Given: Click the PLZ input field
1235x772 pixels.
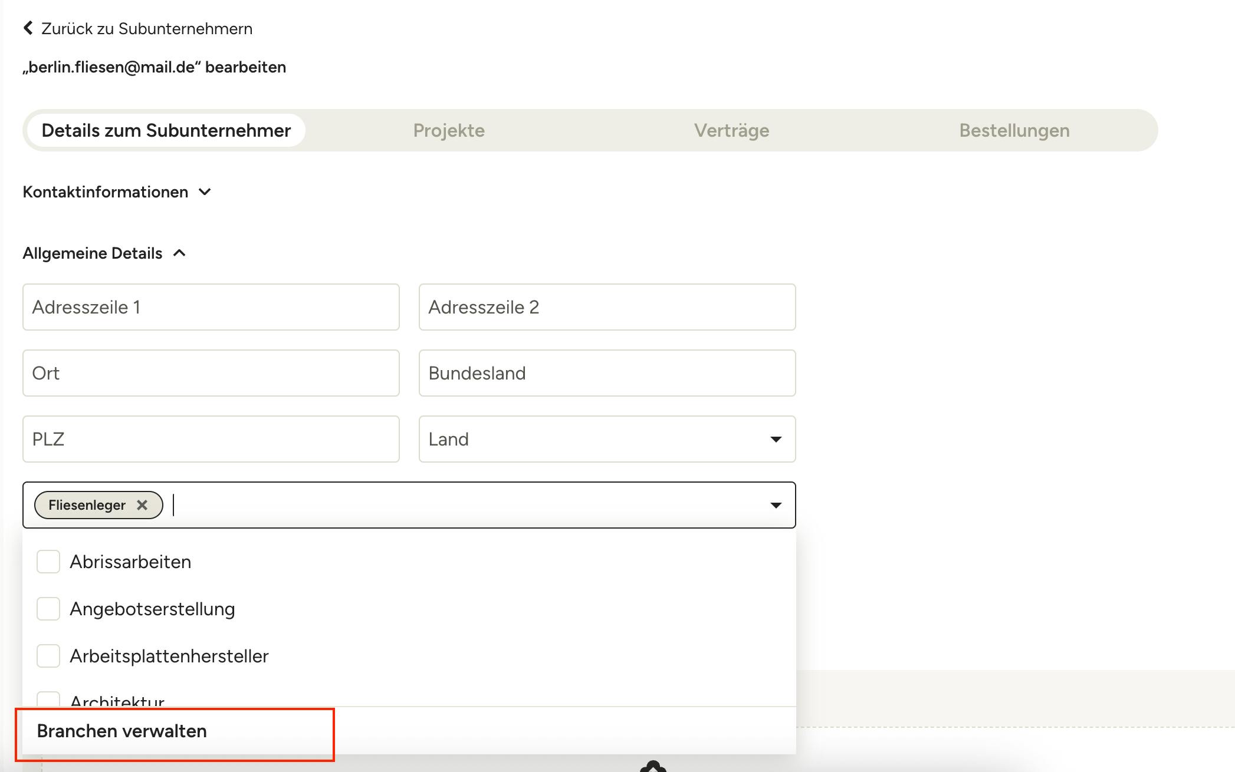Looking at the screenshot, I should 211,439.
